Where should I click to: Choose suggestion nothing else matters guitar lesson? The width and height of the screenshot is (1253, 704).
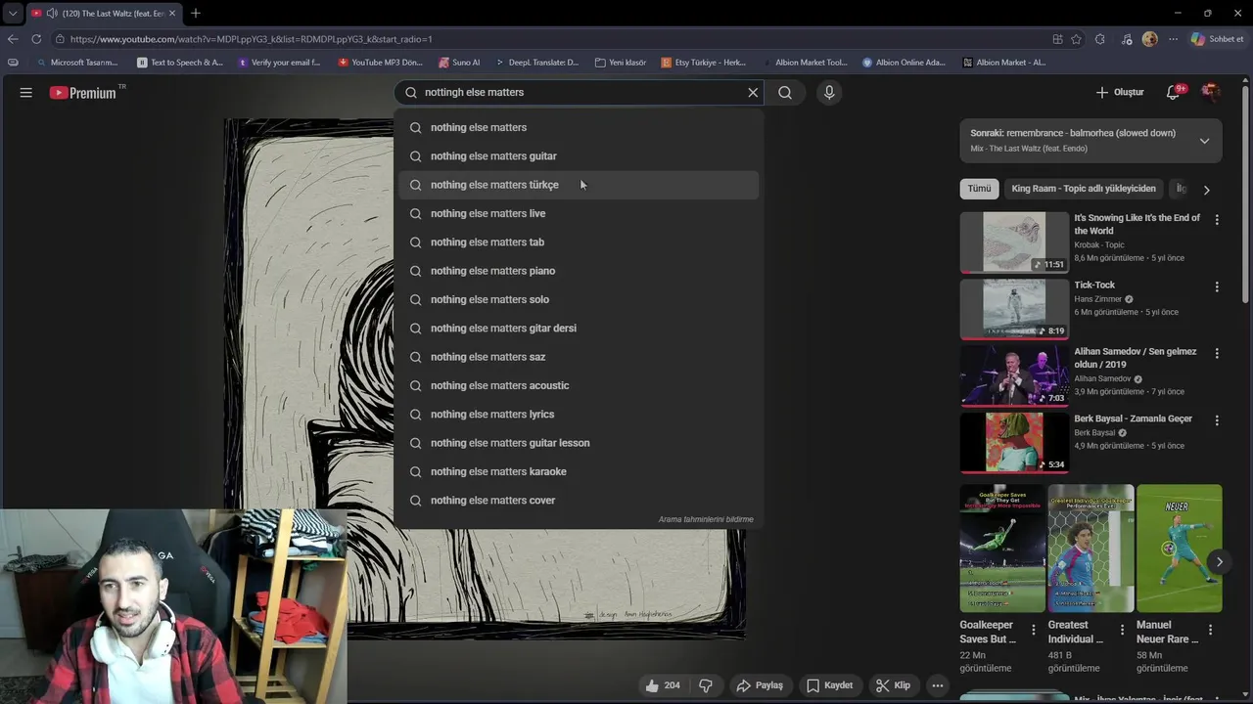(x=579, y=443)
